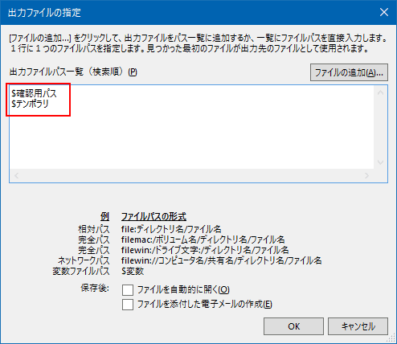Enable ファイルを自動的に開く checkbox

coord(128,290)
